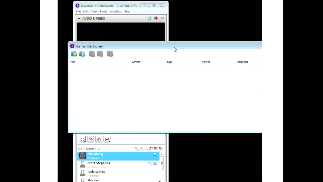
Task: Click the blue telephone icon in Audio & Video
Action: point(150,18)
